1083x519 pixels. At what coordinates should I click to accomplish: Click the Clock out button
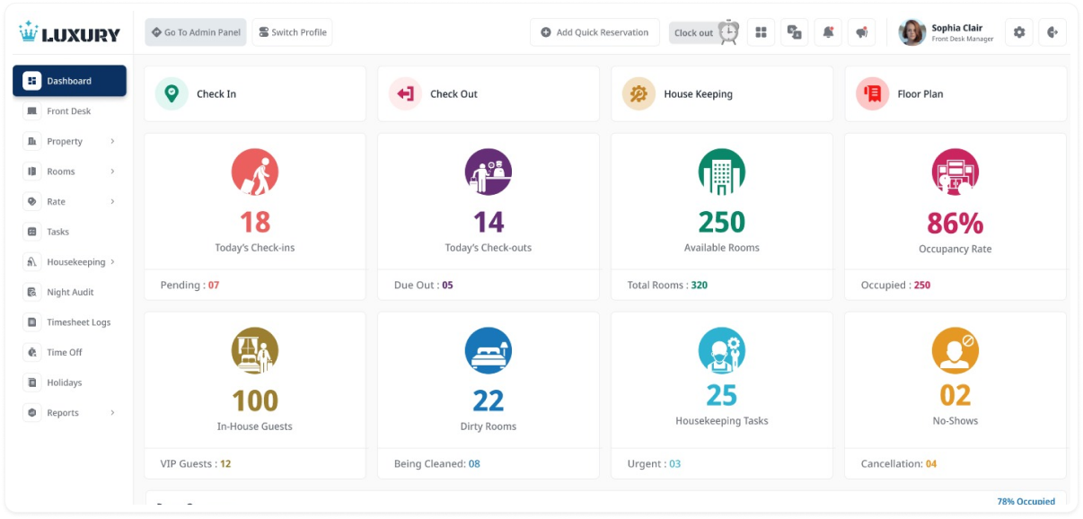click(x=704, y=33)
